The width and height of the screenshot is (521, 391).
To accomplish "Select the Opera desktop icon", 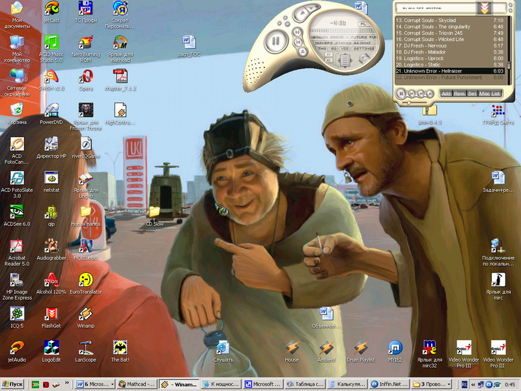I will click(86, 80).
